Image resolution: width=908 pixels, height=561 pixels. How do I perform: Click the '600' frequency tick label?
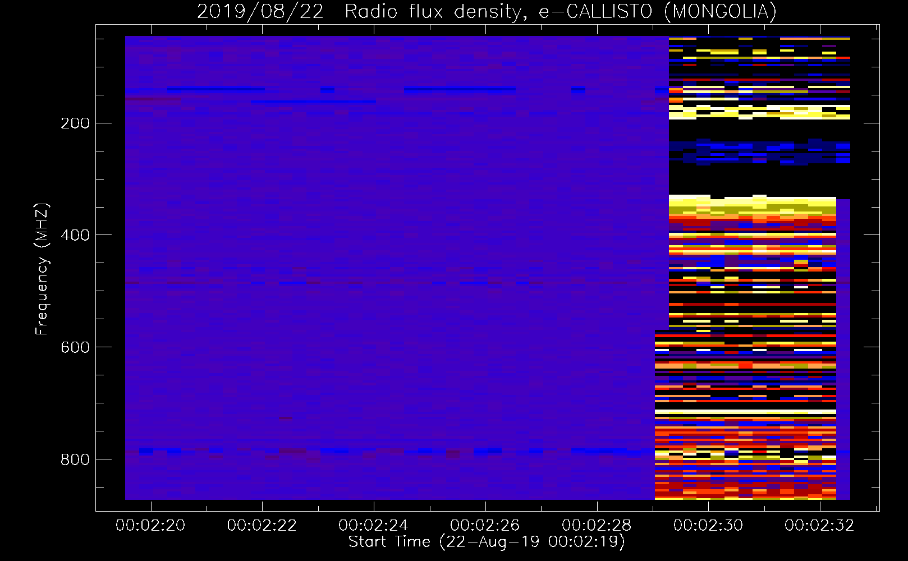[75, 348]
